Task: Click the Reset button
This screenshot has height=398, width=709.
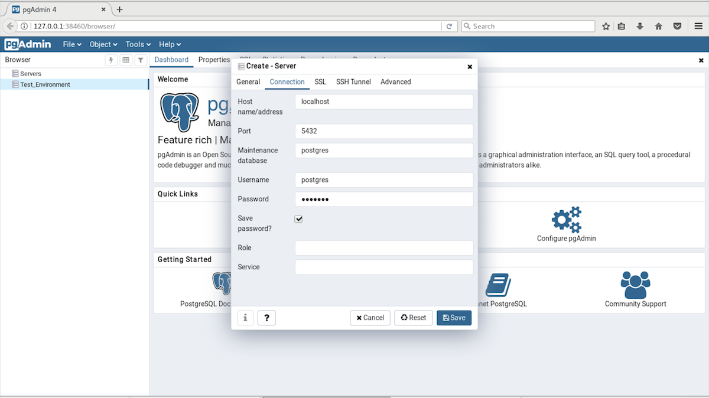Action: 413,318
